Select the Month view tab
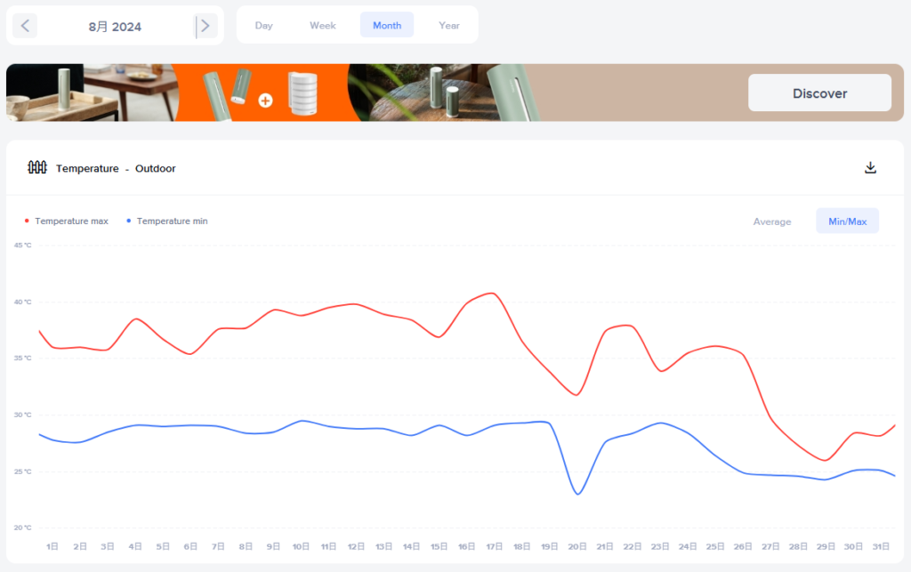The width and height of the screenshot is (911, 572). tap(386, 25)
